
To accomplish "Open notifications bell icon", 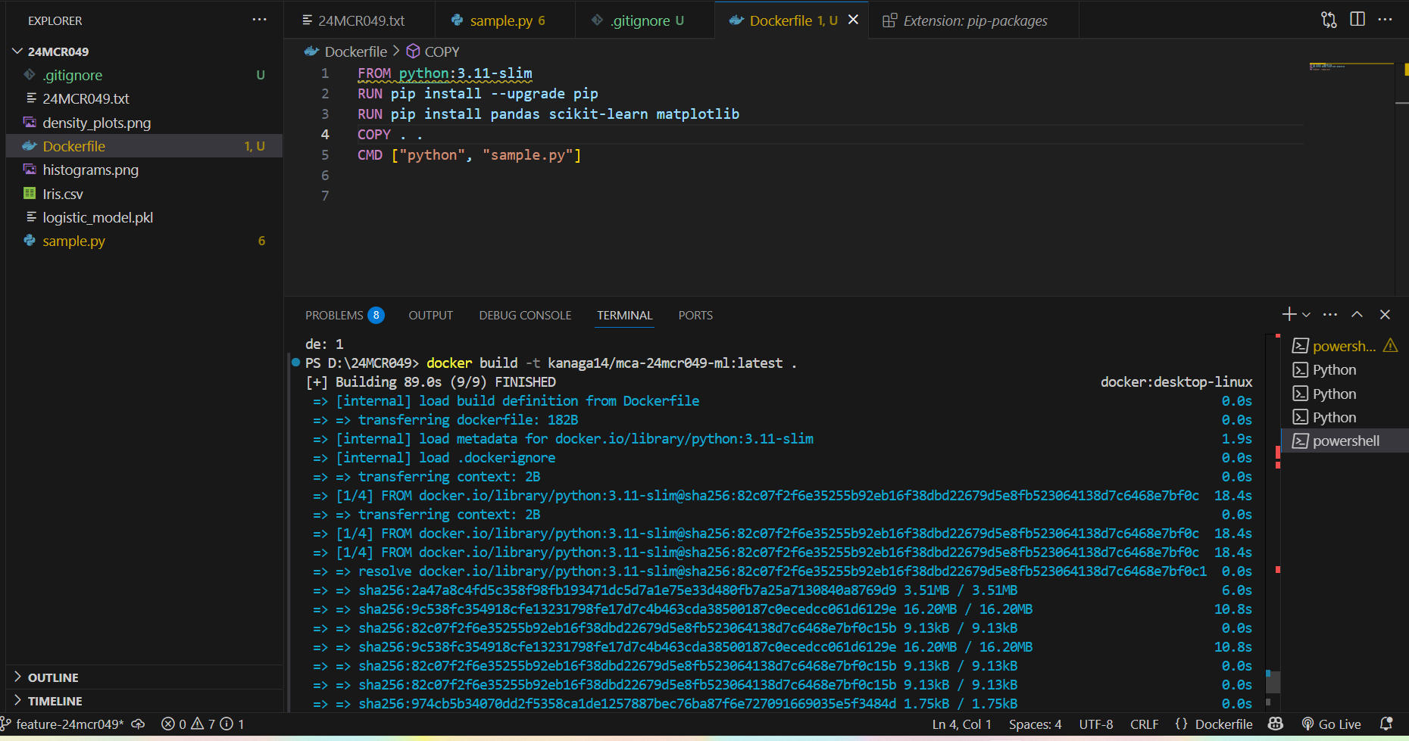I will (x=1386, y=724).
